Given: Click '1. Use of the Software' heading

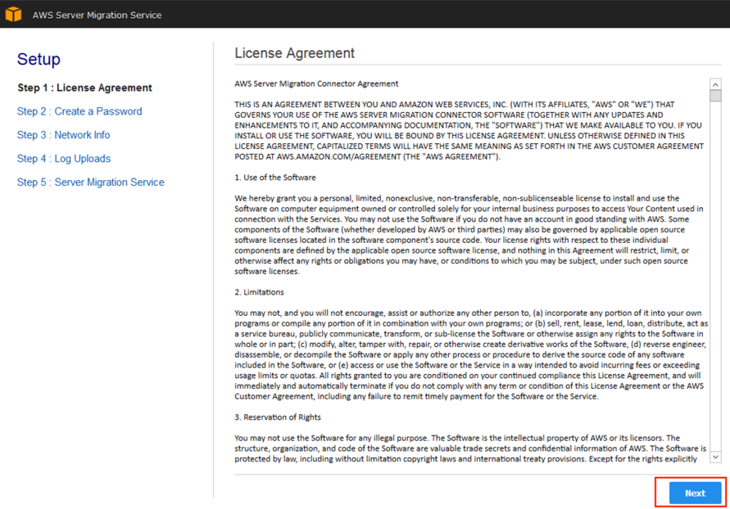Looking at the screenshot, I should click(275, 177).
